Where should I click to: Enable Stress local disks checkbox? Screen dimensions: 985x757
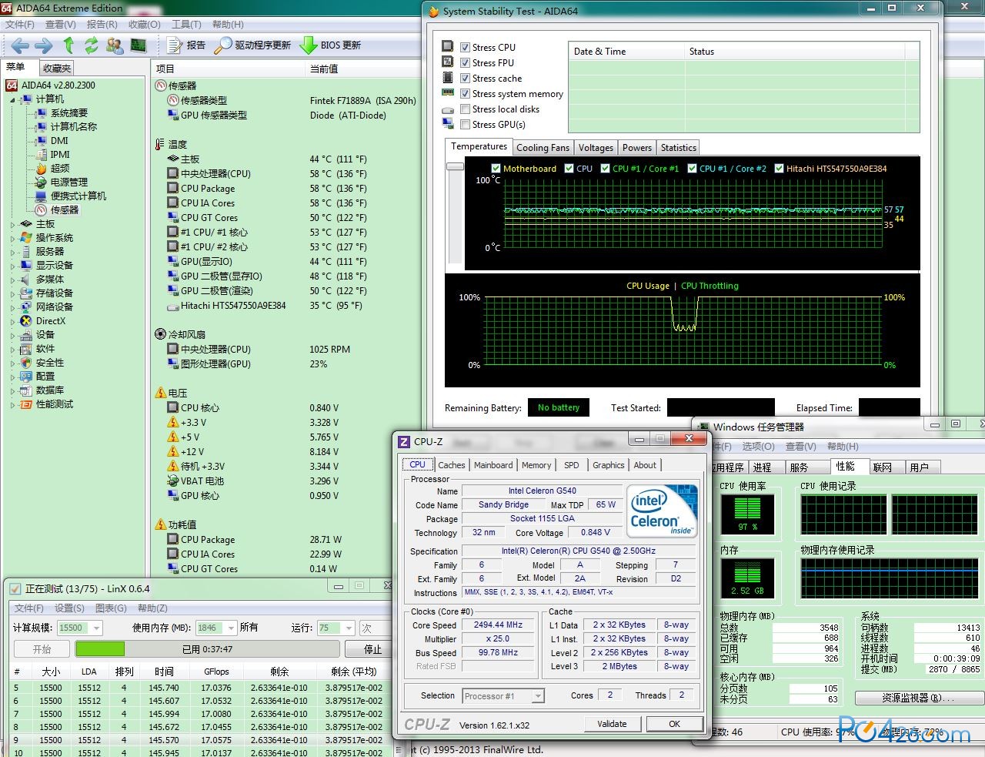[x=465, y=109]
